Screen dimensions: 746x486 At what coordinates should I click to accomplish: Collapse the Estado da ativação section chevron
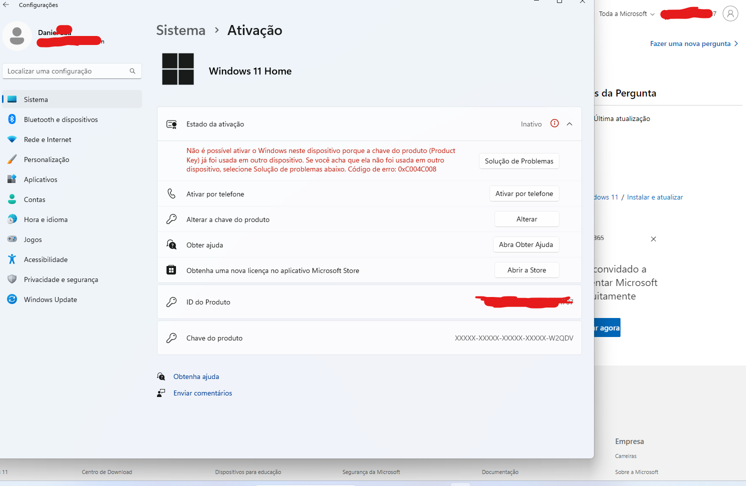(569, 124)
